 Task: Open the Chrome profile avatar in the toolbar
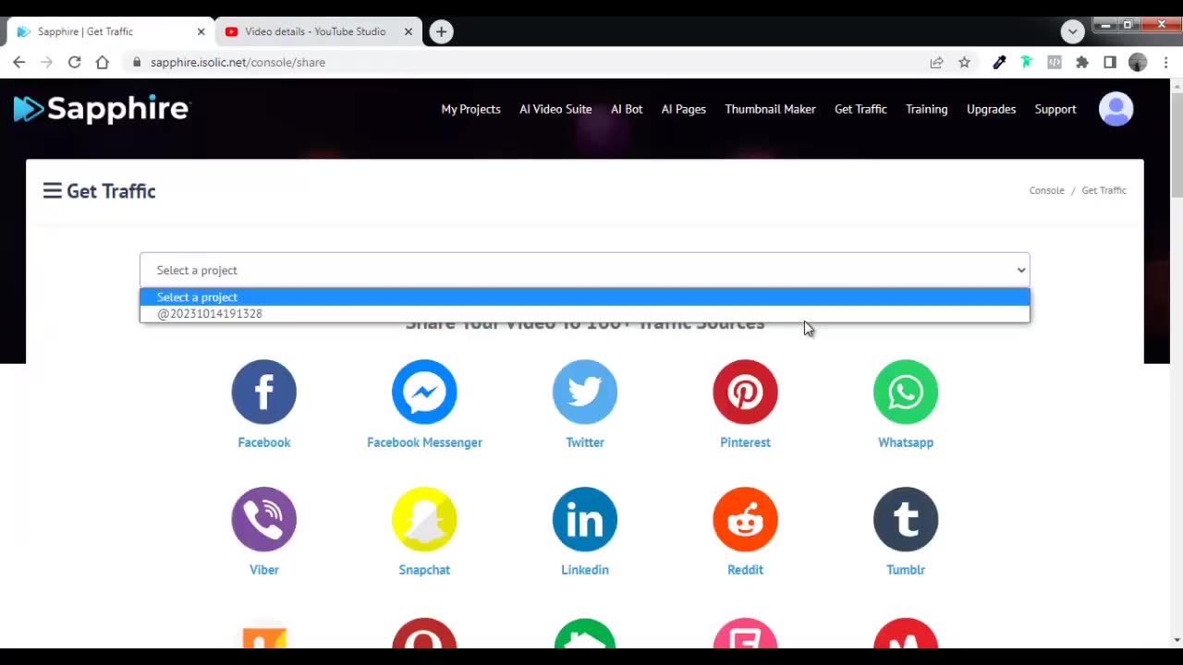(x=1138, y=62)
